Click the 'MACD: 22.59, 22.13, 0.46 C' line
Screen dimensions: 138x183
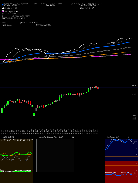tap(14, 18)
